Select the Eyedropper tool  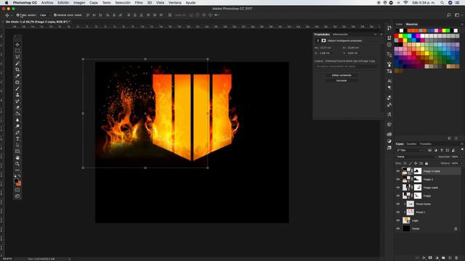click(17, 75)
